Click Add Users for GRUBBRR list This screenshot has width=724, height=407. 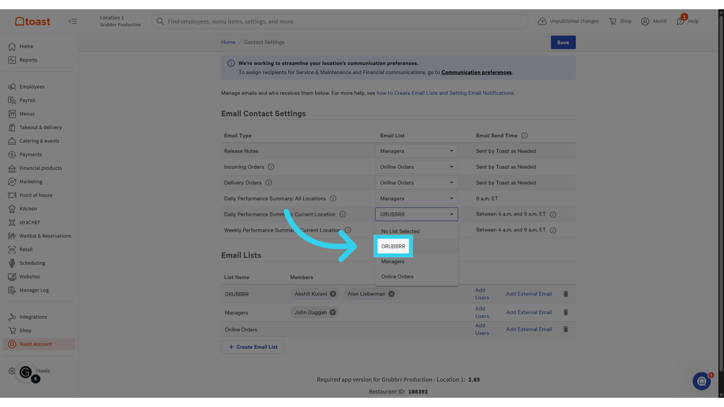(x=482, y=294)
